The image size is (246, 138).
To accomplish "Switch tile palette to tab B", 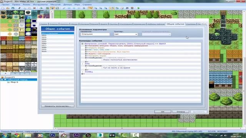I will click(15, 73).
